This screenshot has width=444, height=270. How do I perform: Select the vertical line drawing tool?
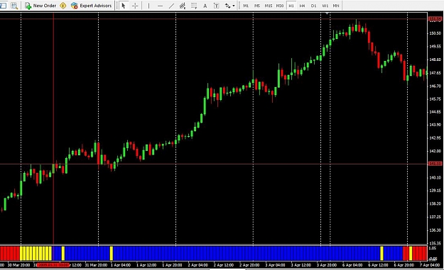point(148,6)
